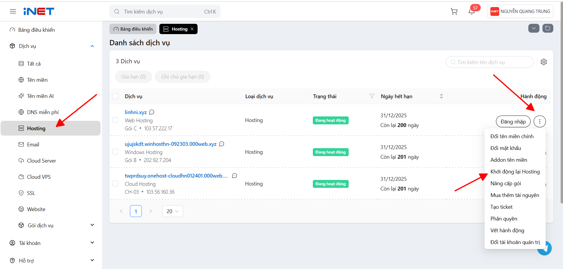Viewport: 563px width, 269px height.
Task: Choose Khởi động lại Hosting from menu
Action: coord(515,172)
